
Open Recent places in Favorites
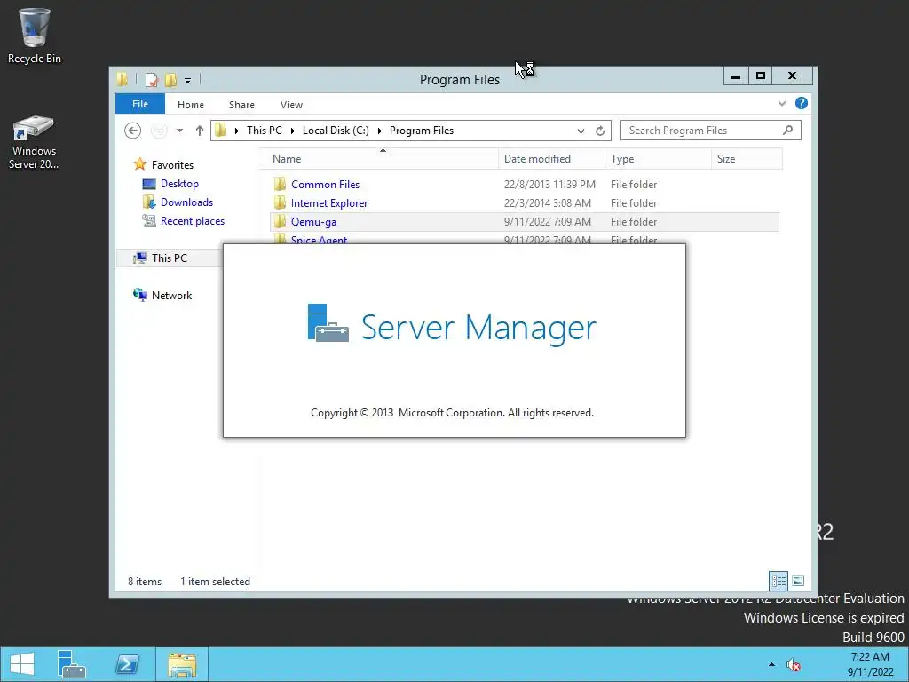click(x=193, y=221)
